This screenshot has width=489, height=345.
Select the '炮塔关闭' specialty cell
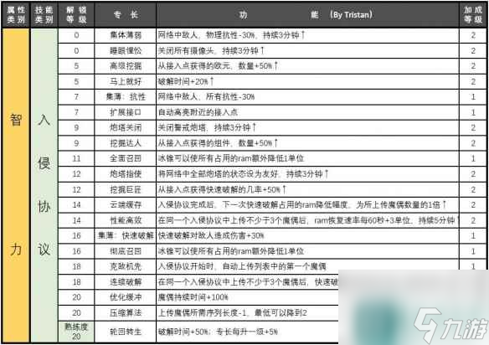126,127
